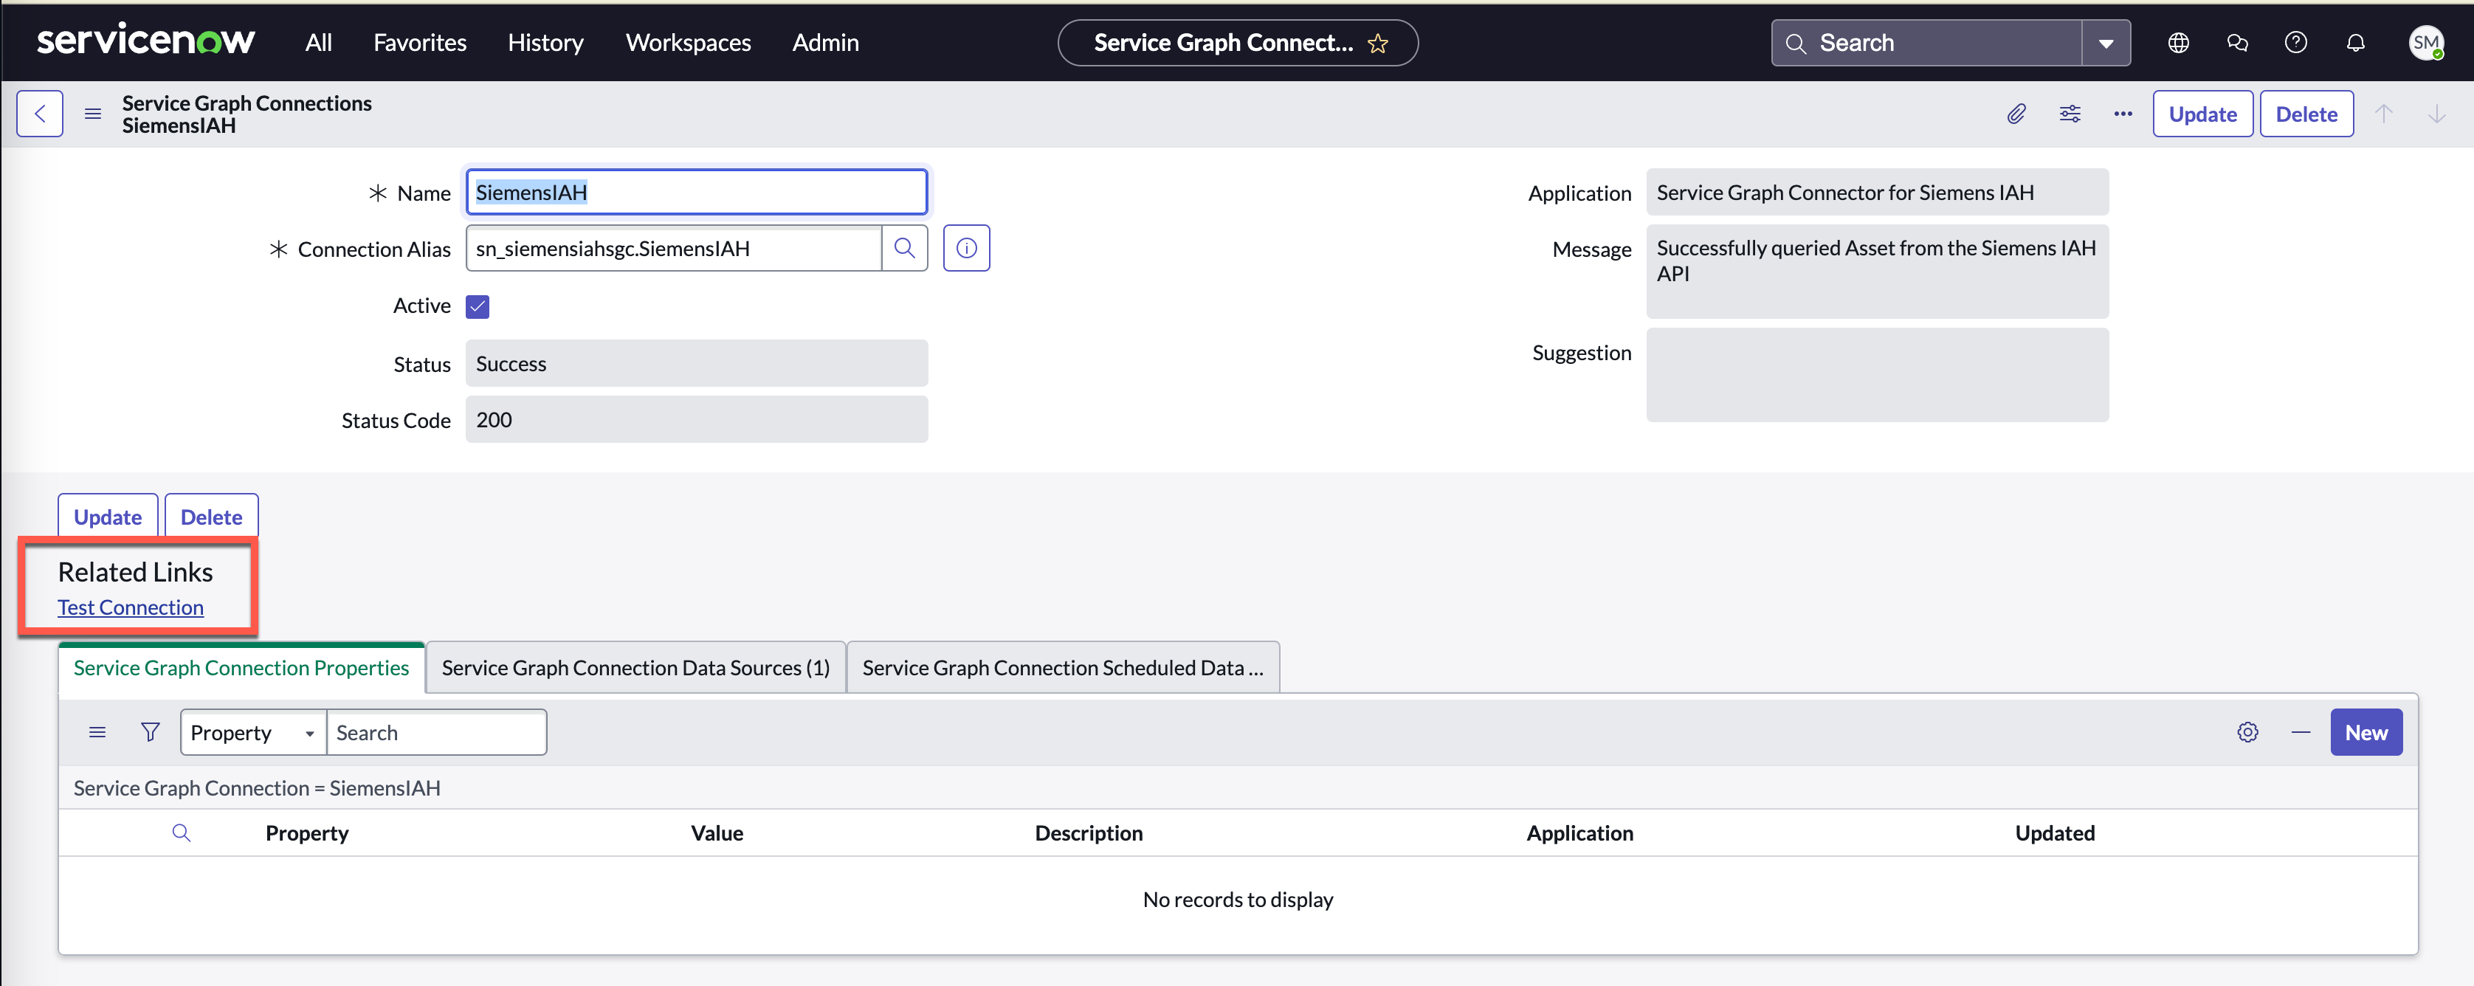Show the list filter funnel icon
Viewport: 2474px width, 986px height.
(150, 733)
